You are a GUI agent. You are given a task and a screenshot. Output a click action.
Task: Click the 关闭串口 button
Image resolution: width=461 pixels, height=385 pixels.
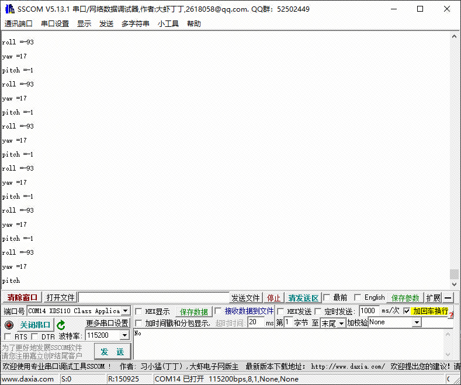35,325
